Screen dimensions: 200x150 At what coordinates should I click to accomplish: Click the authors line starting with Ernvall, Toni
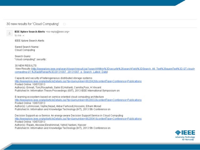[x=58, y=87]
